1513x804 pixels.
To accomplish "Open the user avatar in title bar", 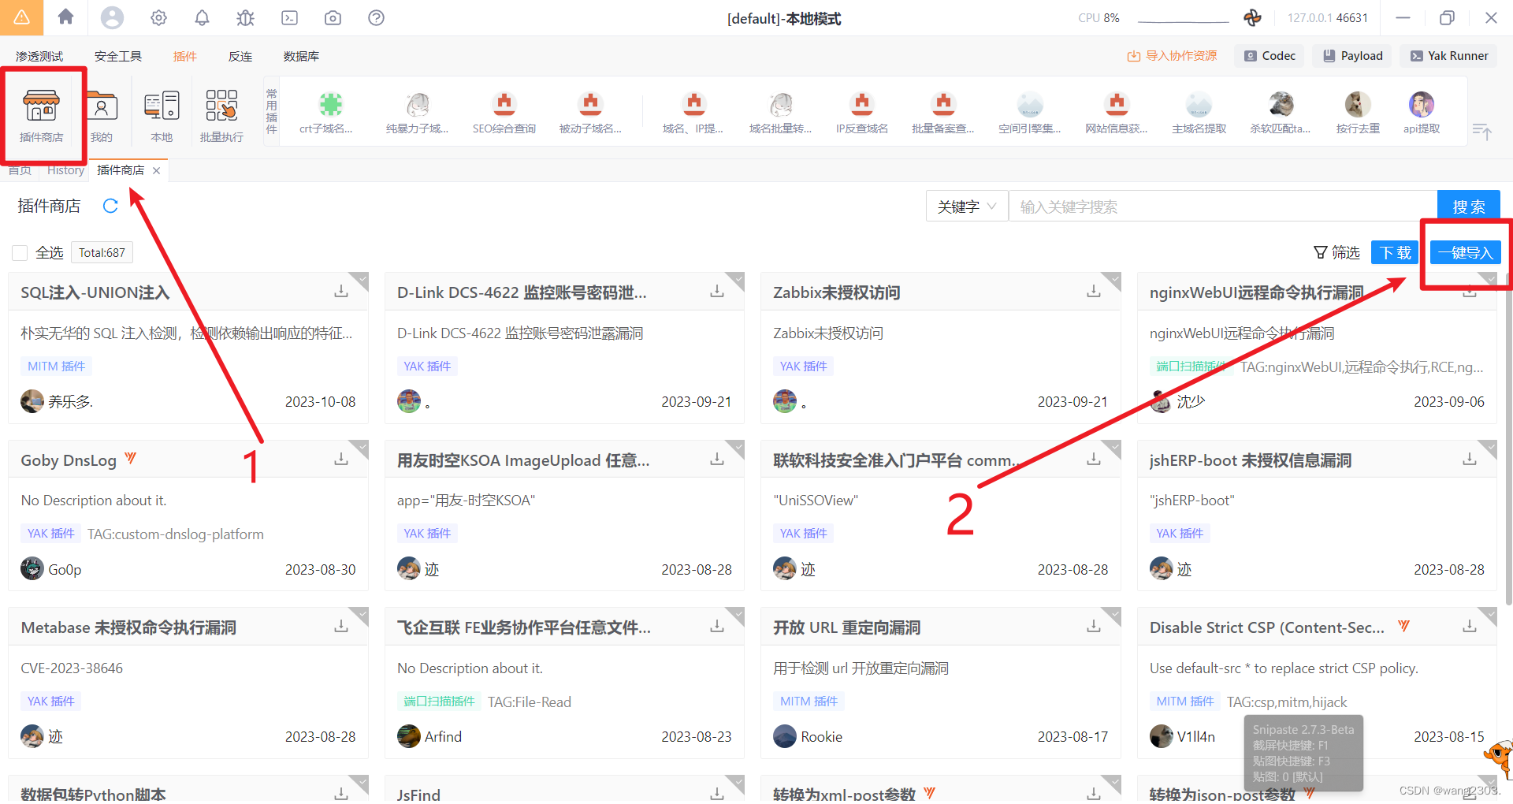I will coord(112,17).
